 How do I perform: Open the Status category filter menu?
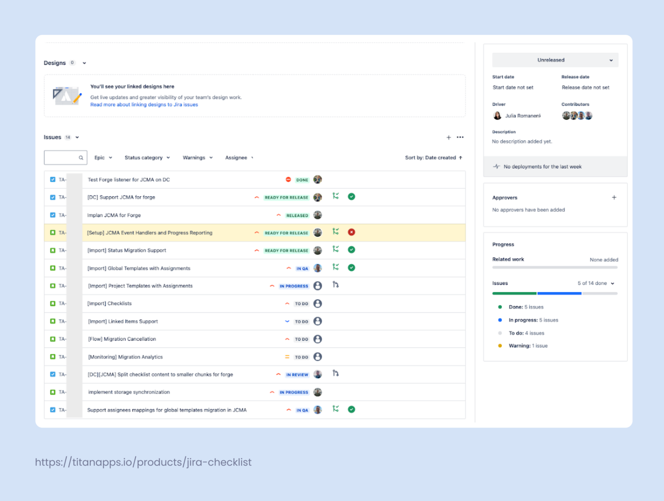point(147,158)
